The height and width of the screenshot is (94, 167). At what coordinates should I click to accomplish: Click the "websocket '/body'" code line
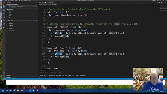(65, 48)
